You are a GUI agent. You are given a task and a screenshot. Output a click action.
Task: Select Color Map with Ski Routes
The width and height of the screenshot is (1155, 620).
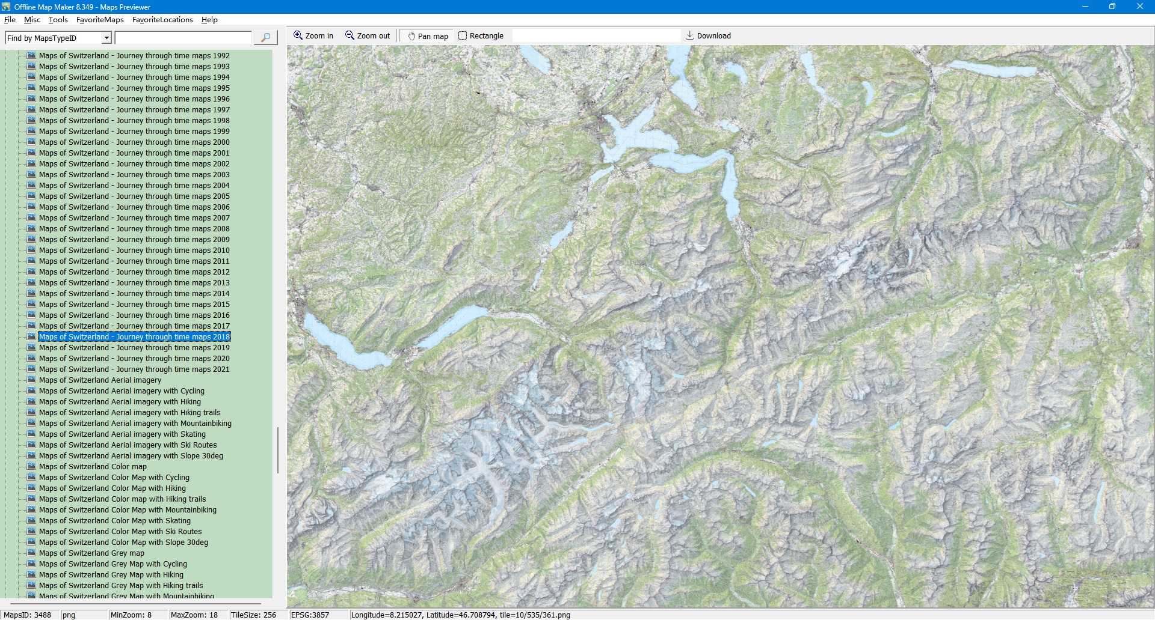[x=120, y=532]
